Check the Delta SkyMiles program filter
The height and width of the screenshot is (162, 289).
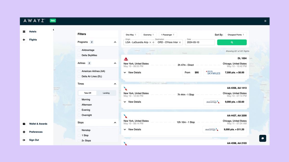(x=79, y=55)
